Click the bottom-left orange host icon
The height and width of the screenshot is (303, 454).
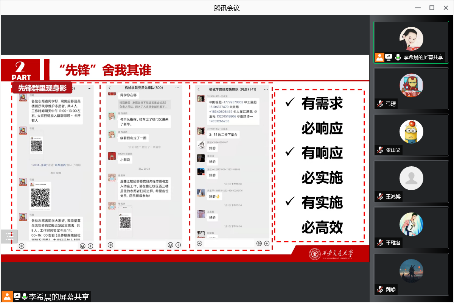pyautogui.click(x=7, y=297)
